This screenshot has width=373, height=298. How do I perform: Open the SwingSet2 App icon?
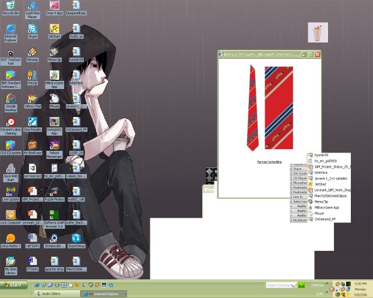coord(54,126)
